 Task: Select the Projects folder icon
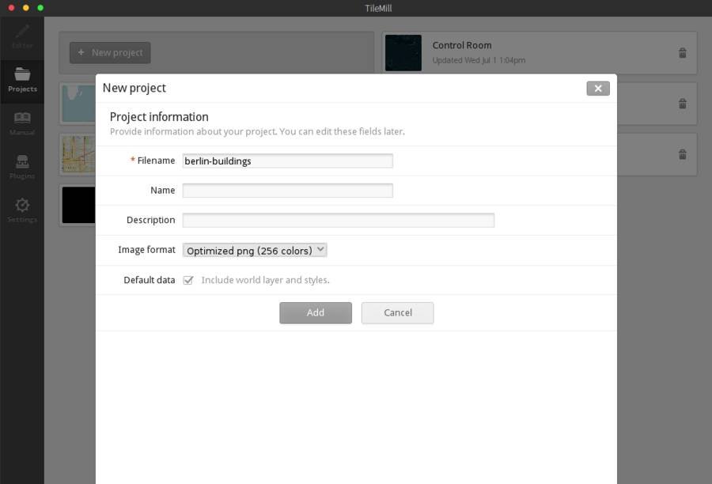click(22, 75)
